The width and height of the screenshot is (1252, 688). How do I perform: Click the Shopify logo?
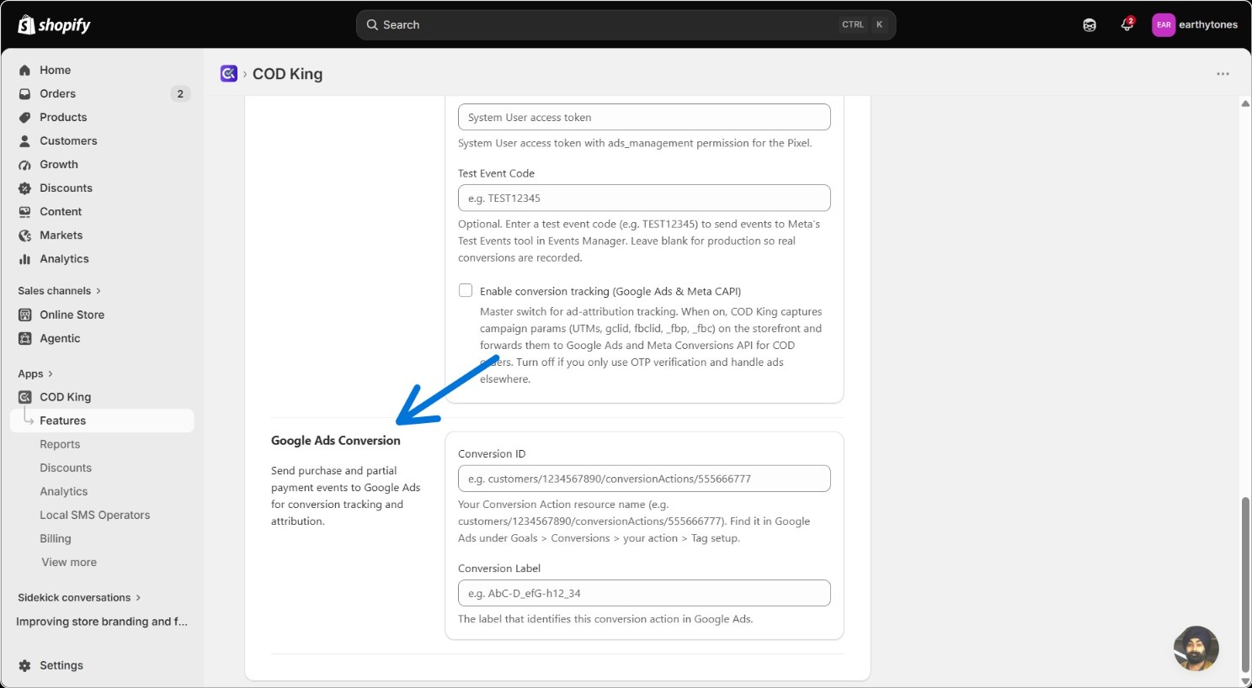coord(54,25)
